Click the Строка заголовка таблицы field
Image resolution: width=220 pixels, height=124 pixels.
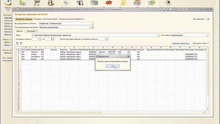pos(103,39)
